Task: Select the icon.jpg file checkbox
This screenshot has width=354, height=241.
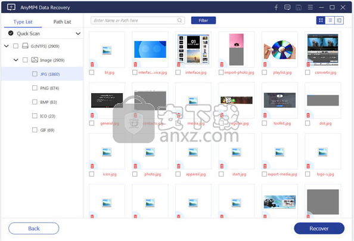Action: [x=91, y=174]
